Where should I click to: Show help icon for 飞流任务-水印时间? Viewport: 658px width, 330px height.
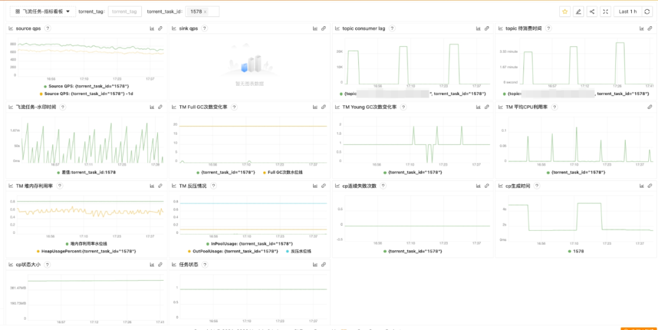(62, 107)
